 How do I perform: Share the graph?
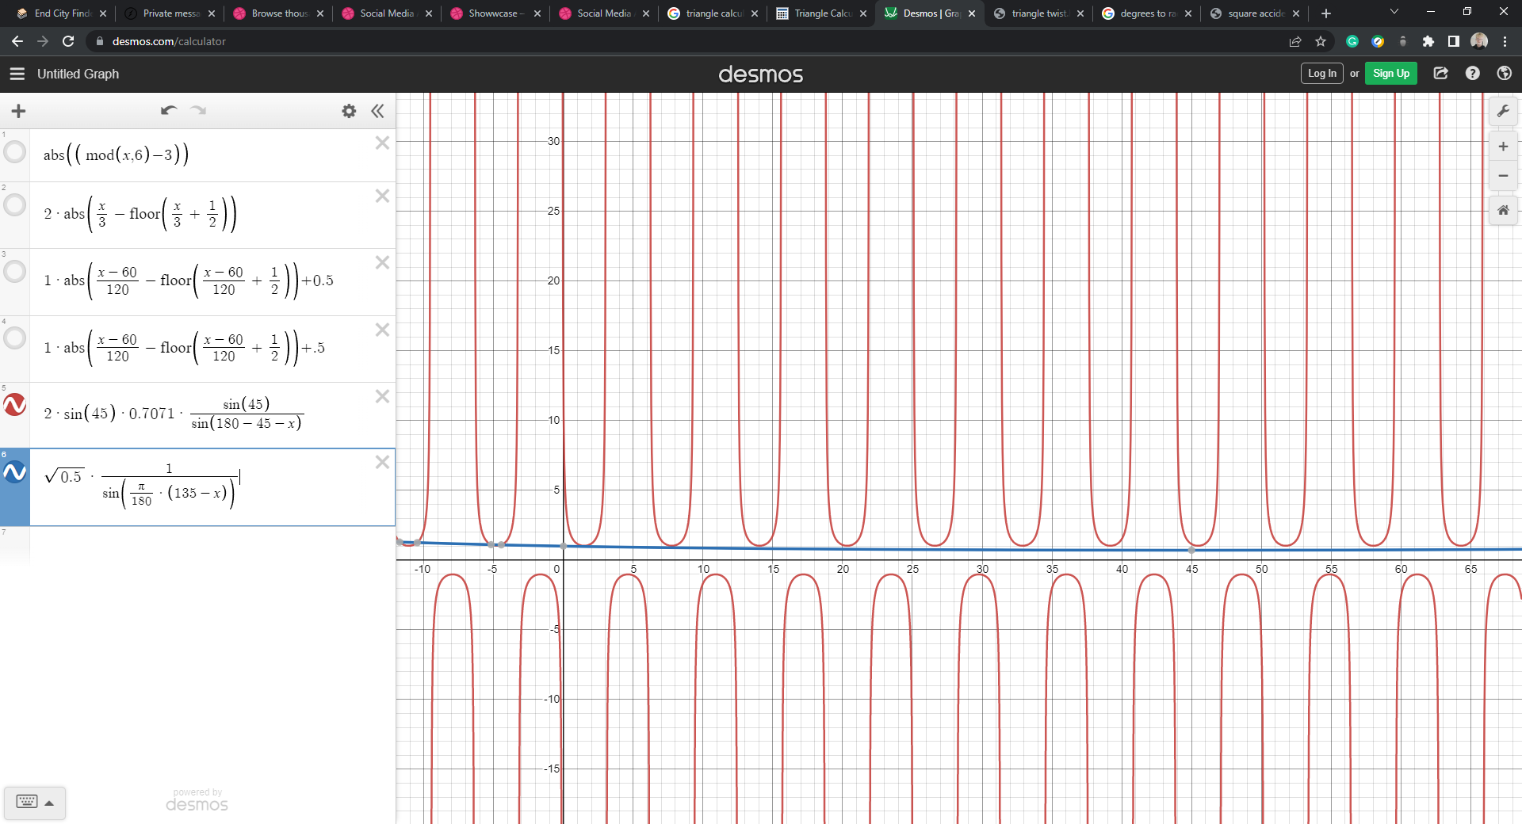(1441, 74)
